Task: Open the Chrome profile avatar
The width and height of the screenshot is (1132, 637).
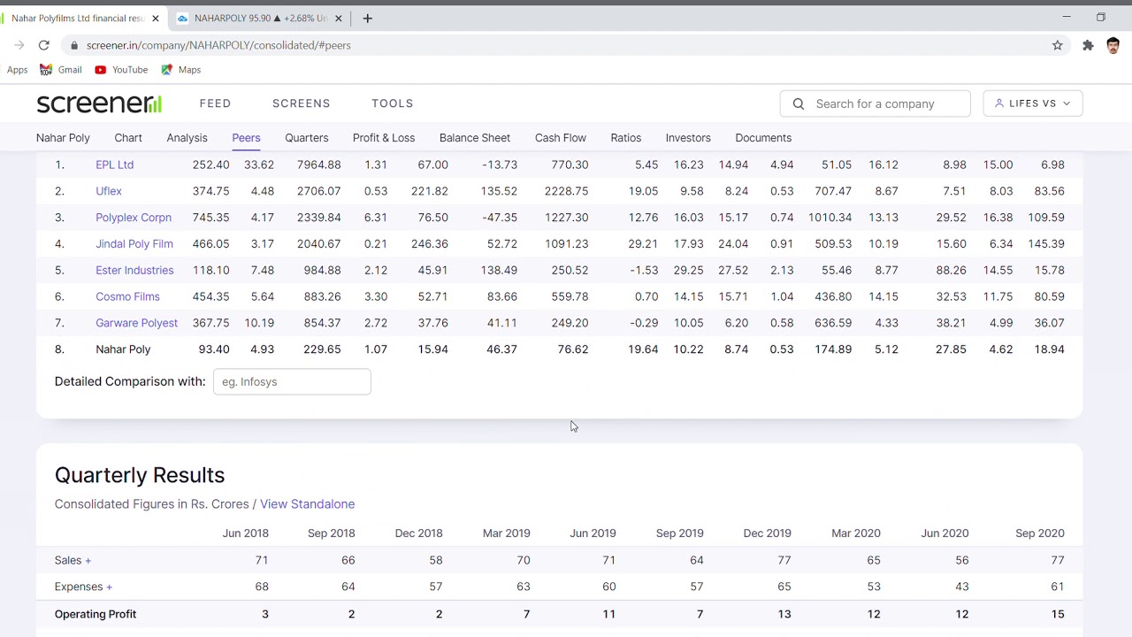Action: (x=1113, y=45)
